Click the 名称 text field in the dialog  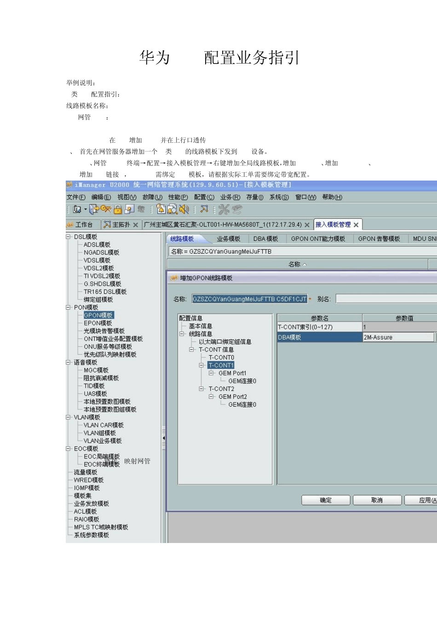pos(250,299)
